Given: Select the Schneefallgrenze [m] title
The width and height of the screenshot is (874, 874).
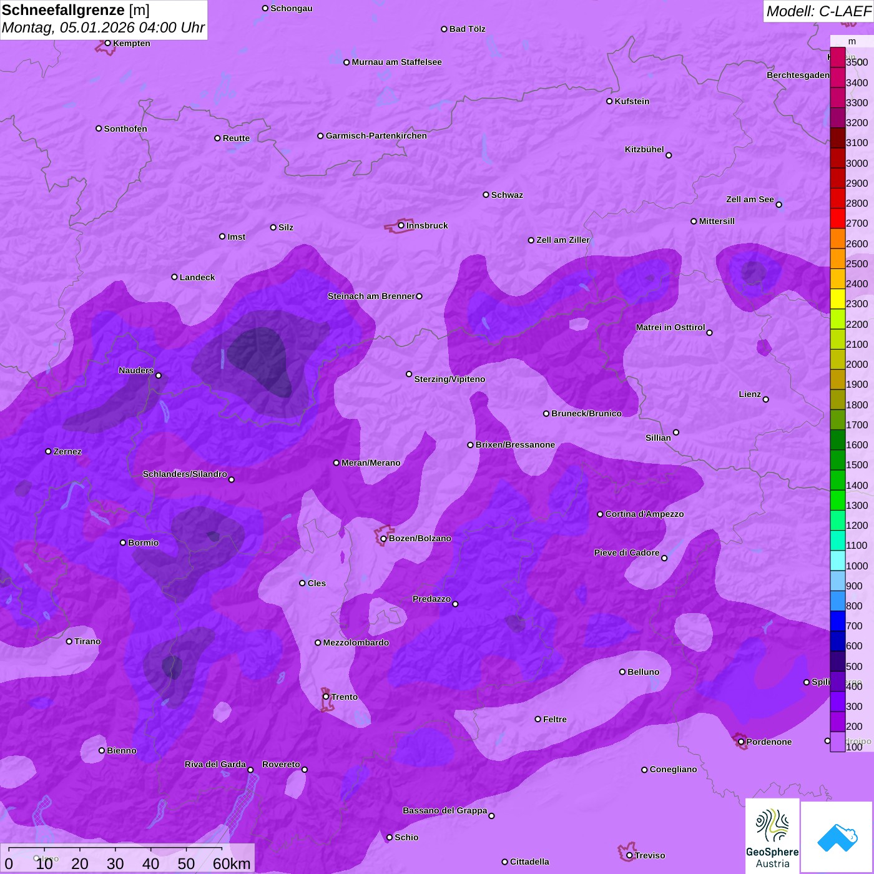Looking at the screenshot, I should tap(76, 10).
